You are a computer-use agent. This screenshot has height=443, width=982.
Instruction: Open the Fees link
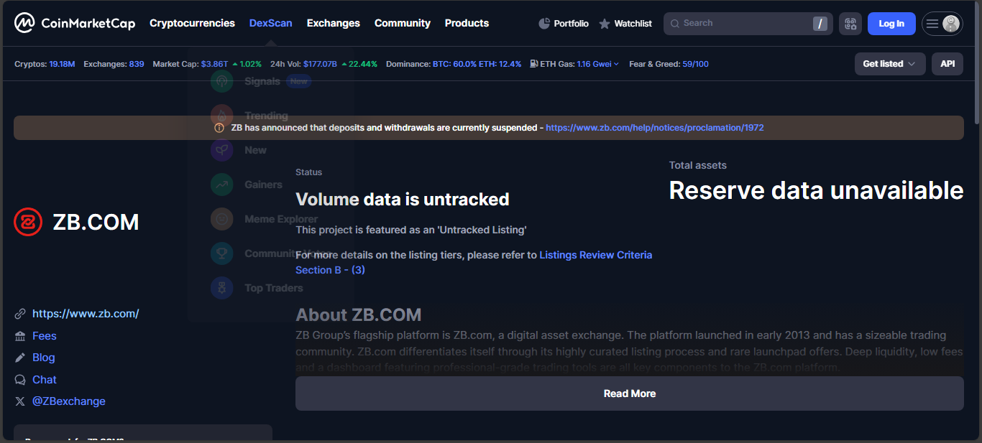click(x=45, y=336)
